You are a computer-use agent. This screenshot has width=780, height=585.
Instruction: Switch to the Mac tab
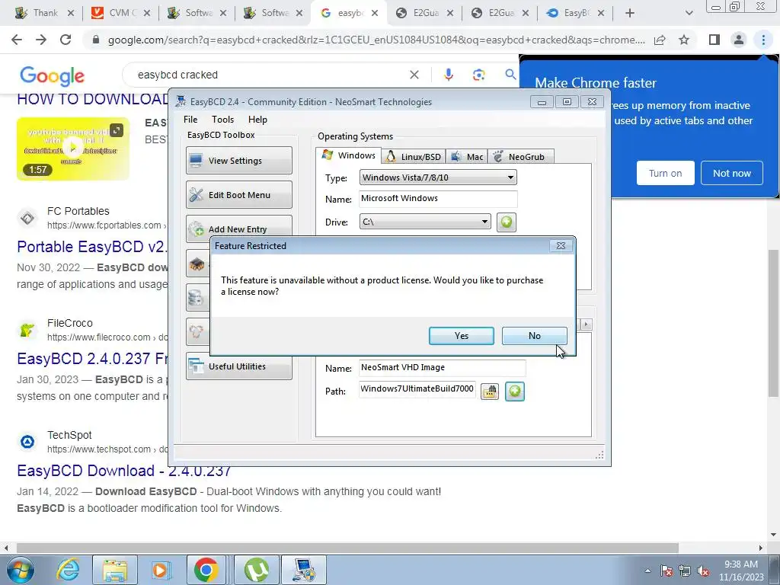[x=467, y=157]
